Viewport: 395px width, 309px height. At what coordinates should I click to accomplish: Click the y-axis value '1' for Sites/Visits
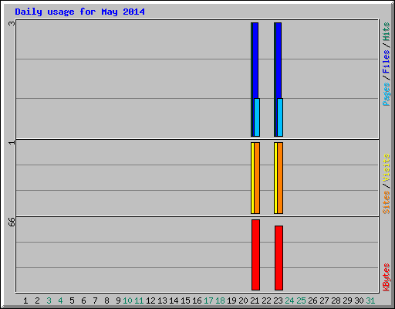[x=12, y=142]
